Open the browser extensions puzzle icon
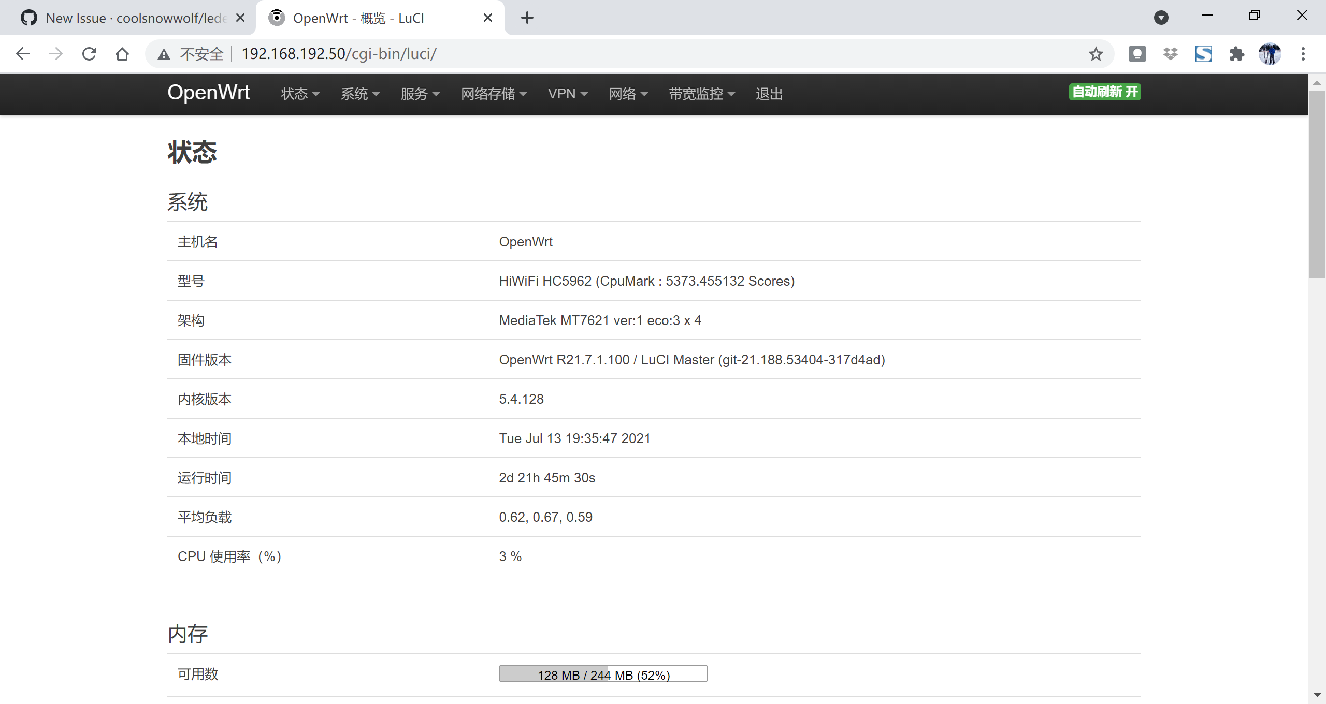 pos(1237,53)
